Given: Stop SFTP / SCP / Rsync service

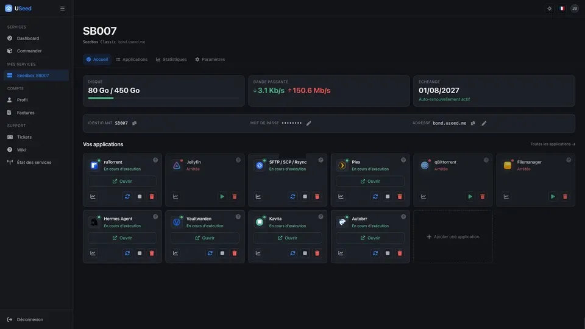Looking at the screenshot, I should (305, 197).
